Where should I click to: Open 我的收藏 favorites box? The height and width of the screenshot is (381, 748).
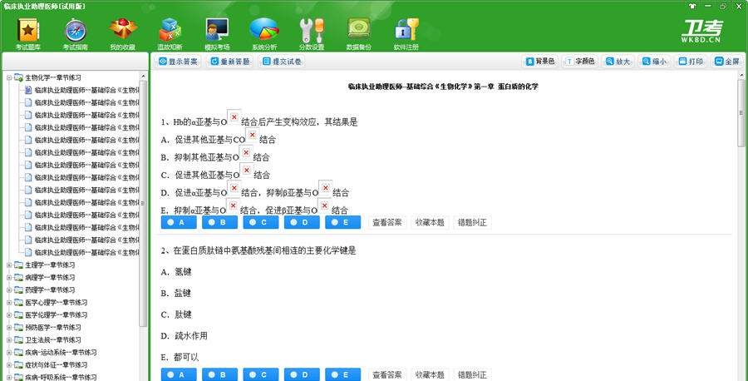point(123,34)
